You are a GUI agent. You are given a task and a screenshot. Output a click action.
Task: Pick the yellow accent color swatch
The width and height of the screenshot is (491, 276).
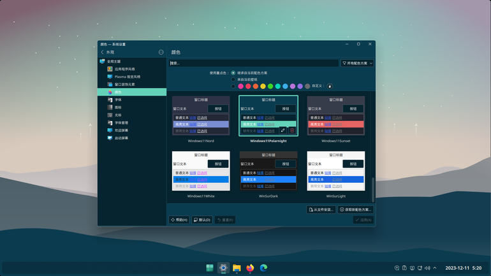[x=263, y=86]
